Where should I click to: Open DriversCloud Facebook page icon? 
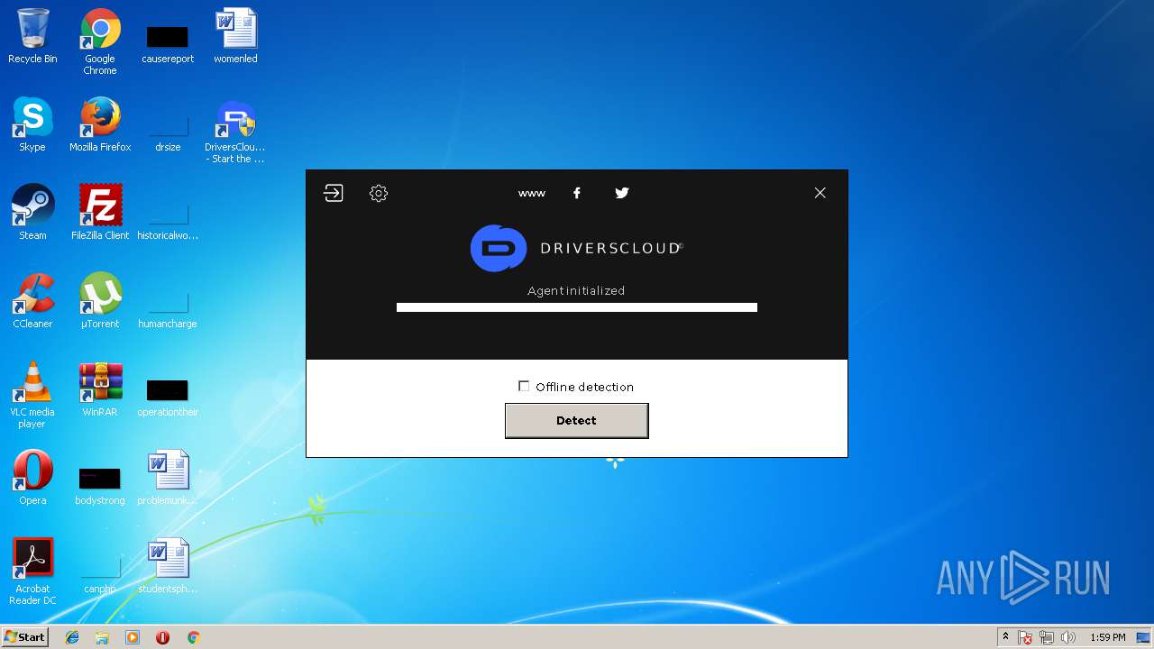coord(577,193)
